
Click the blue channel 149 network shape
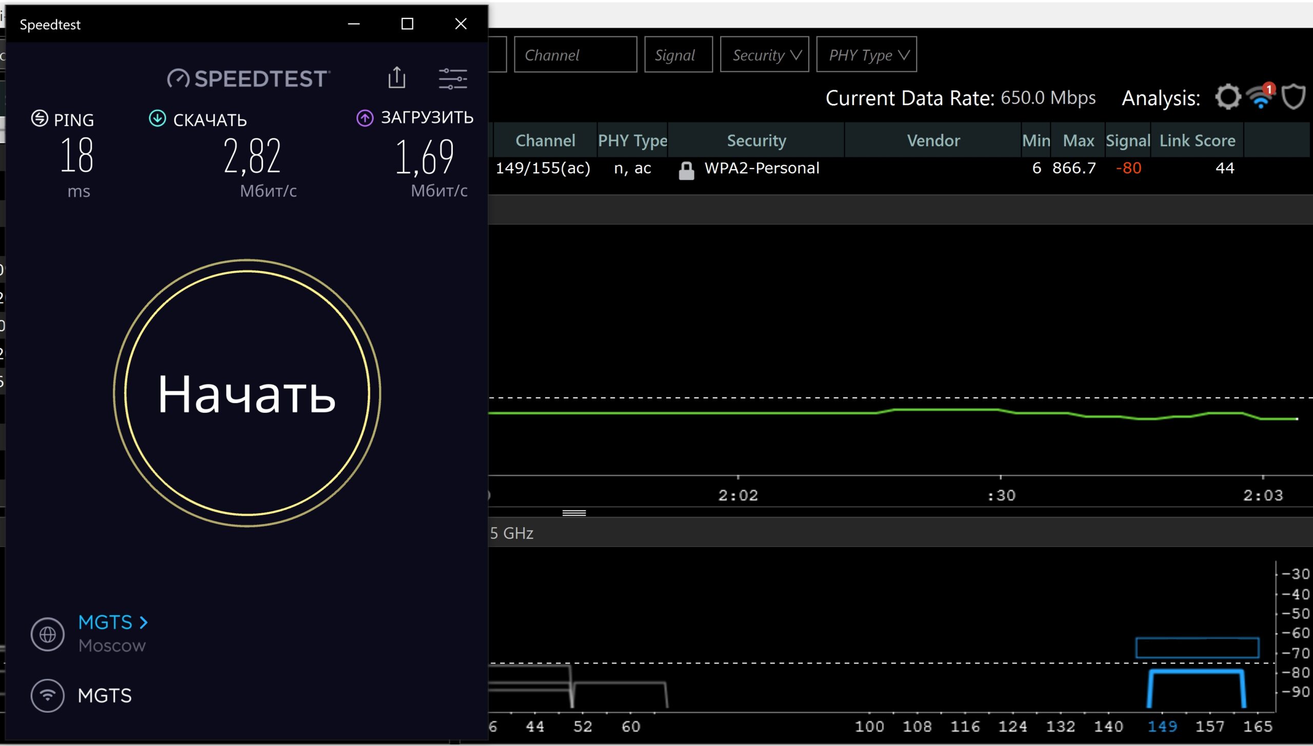click(x=1197, y=688)
